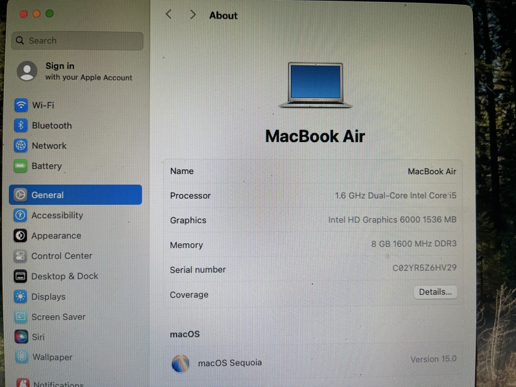Click the Graphics row label
This screenshot has width=516, height=387.
[x=188, y=220]
